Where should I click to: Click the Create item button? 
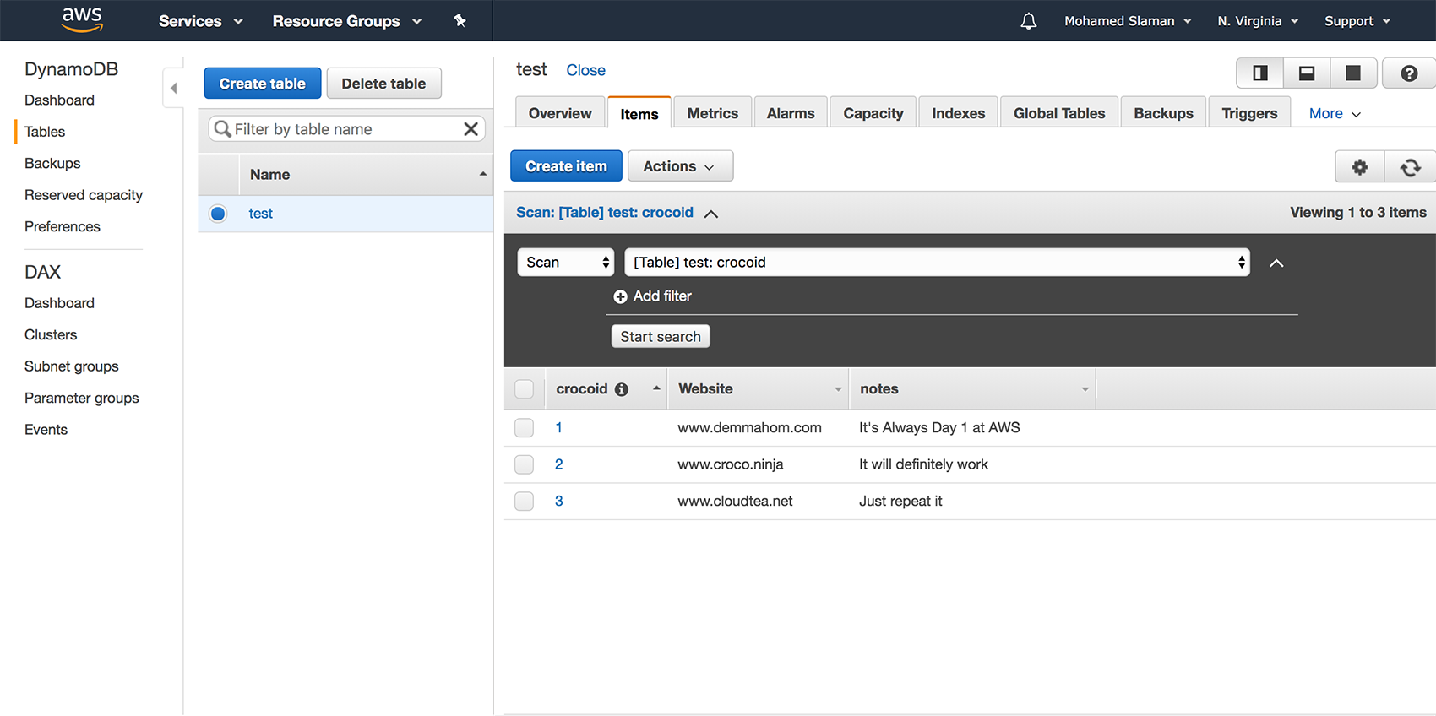pos(566,166)
